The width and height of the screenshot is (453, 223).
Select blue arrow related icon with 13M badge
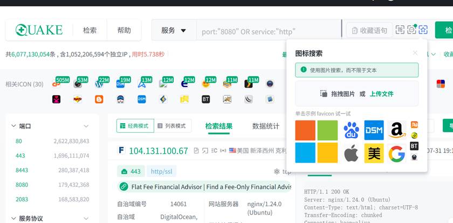click(x=142, y=84)
